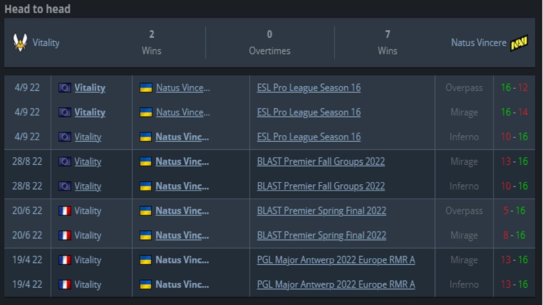Screen dimensions: 543x305
Task: Open the ESL Pro League Season 16 Overpass match
Action: point(308,87)
